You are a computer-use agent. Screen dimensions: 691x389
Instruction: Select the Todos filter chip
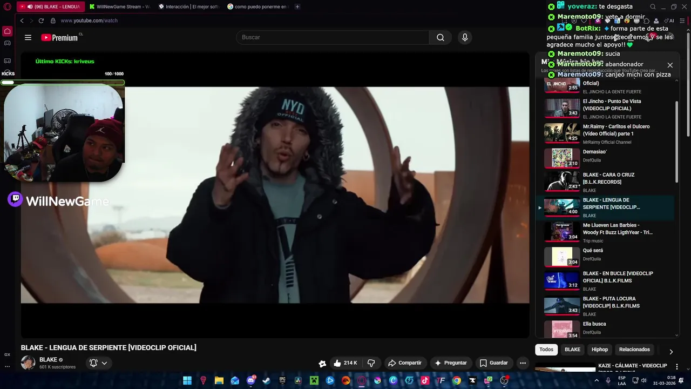(546, 350)
